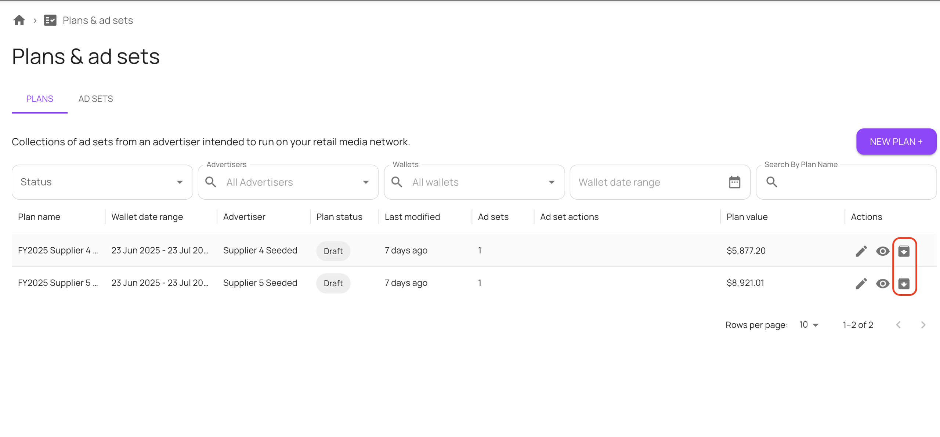
Task: Change rows per page from 10
Action: 809,325
